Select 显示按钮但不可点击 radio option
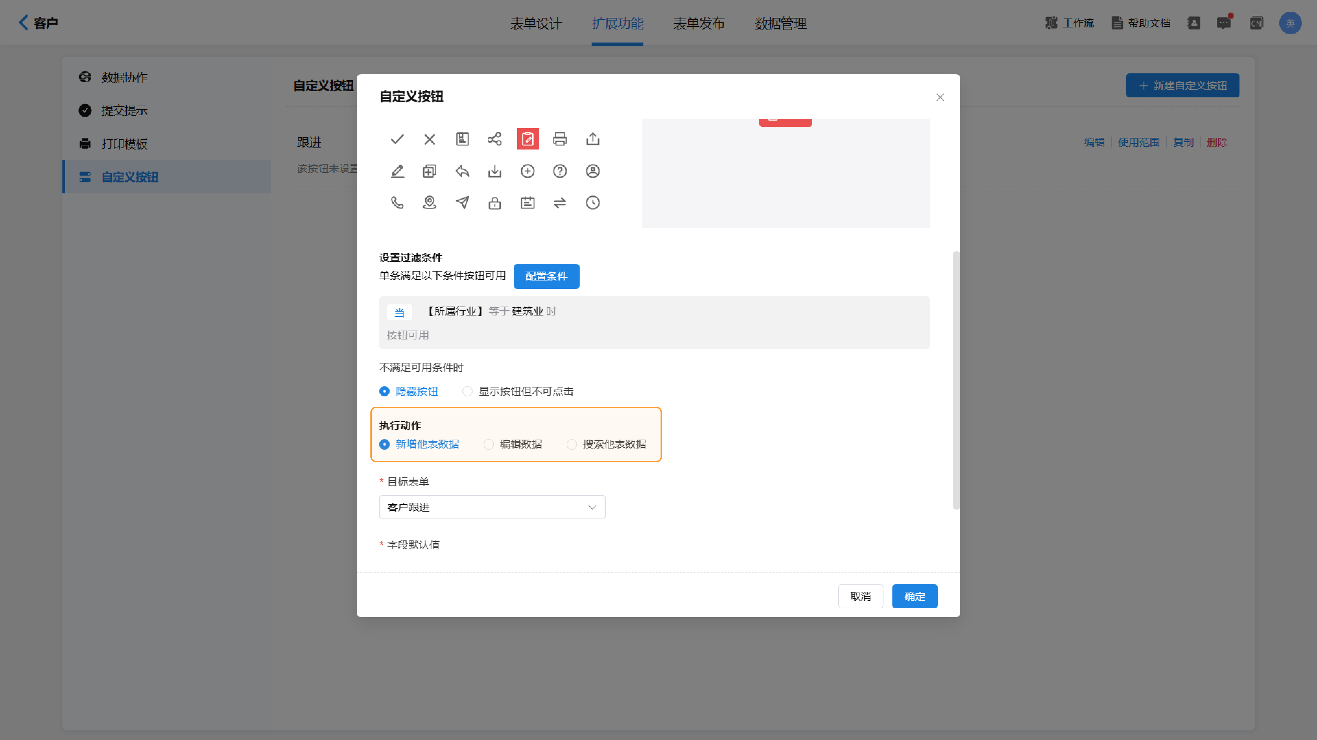Viewport: 1317px width, 740px height. pyautogui.click(x=518, y=392)
